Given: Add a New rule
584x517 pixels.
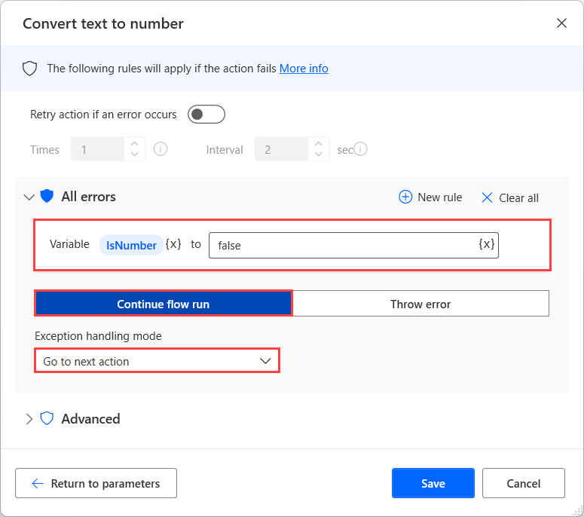Looking at the screenshot, I should (430, 197).
